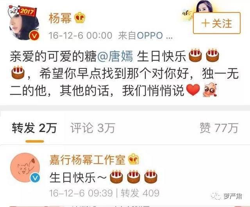Tap the 杨幂 username
250x207 pixels.
(x=60, y=18)
